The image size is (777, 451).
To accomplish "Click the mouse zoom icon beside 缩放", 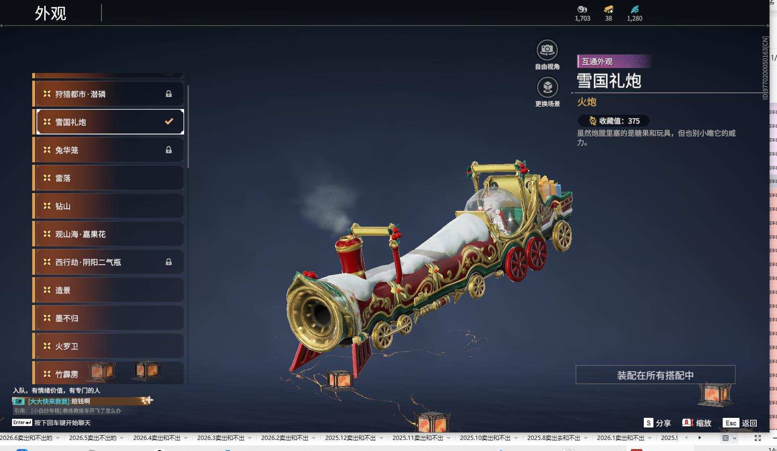I will pyautogui.click(x=688, y=423).
